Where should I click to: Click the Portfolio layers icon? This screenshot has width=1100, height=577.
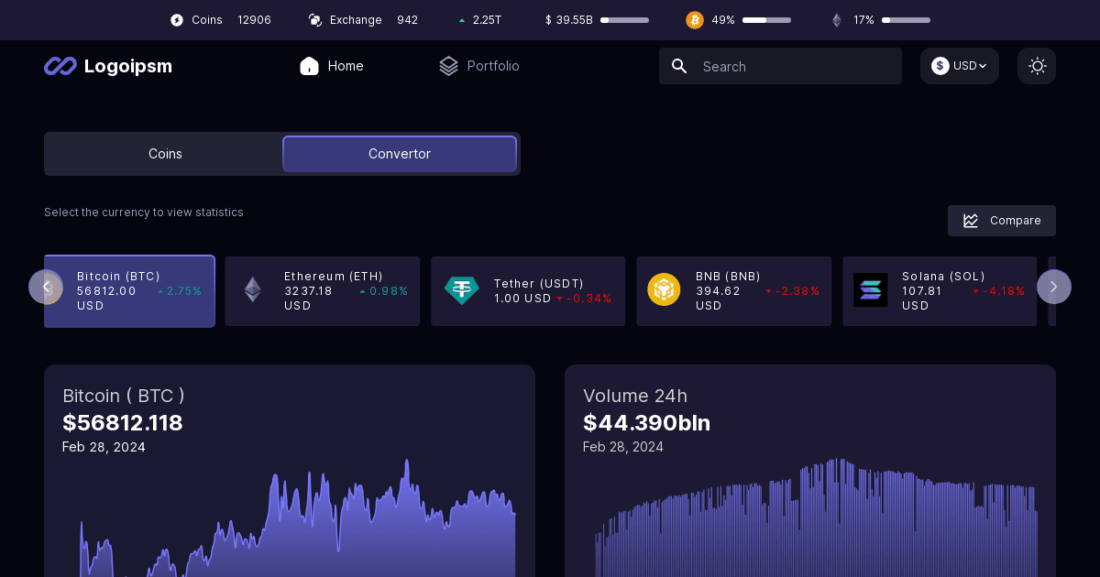tap(448, 66)
